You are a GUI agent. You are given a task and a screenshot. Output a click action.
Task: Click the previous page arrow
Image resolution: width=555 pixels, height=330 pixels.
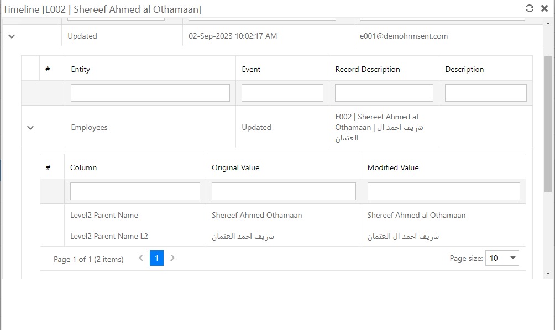(x=141, y=258)
